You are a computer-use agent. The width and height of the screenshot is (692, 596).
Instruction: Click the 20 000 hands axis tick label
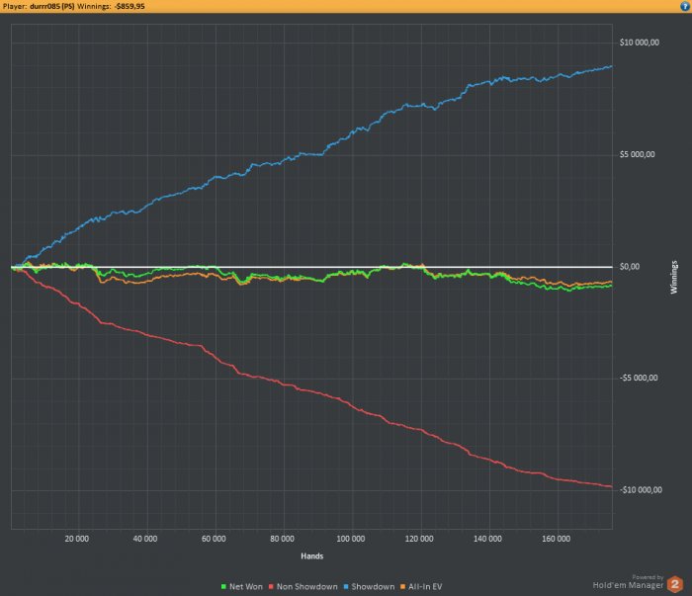pyautogui.click(x=77, y=539)
